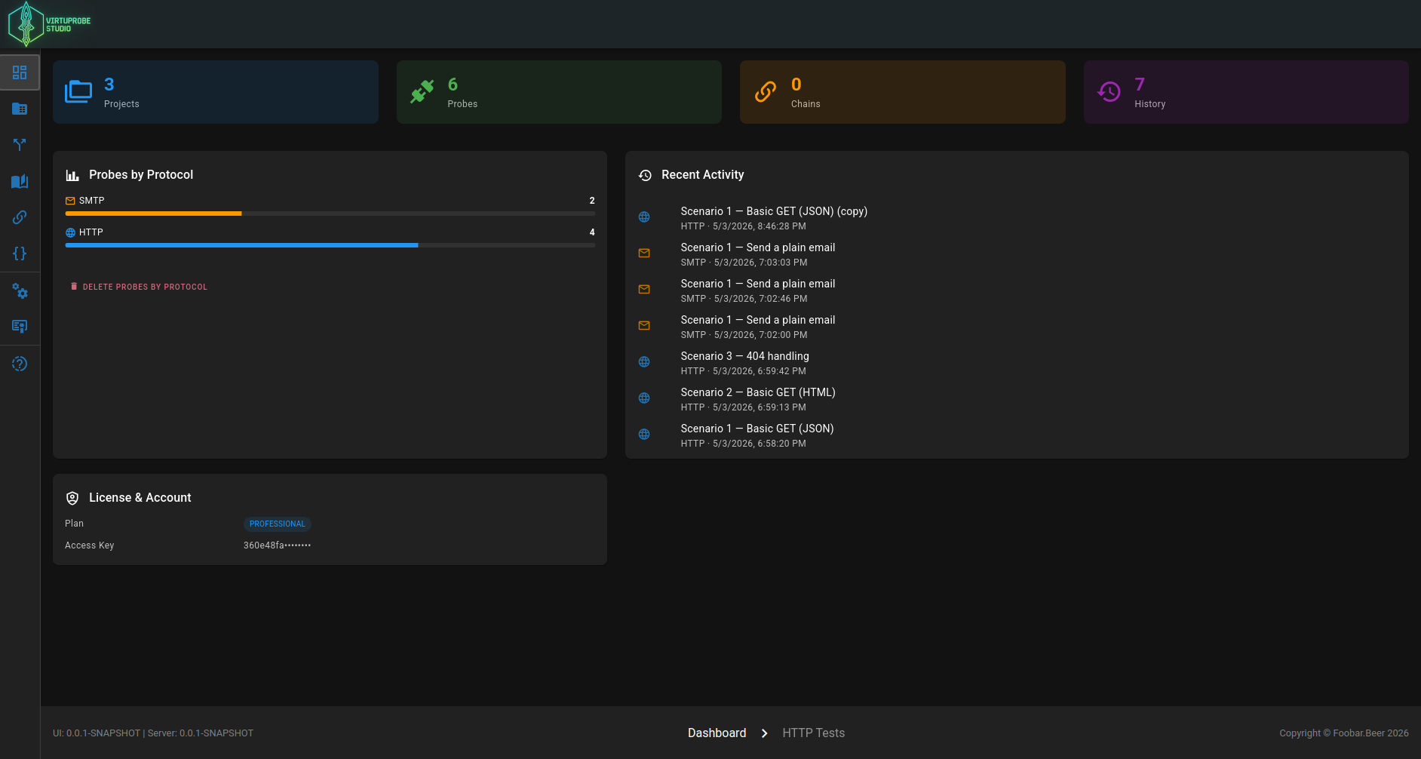The height and width of the screenshot is (759, 1421).
Task: Click envelope icon for 7:02:00 PM email activity
Action: point(644,326)
